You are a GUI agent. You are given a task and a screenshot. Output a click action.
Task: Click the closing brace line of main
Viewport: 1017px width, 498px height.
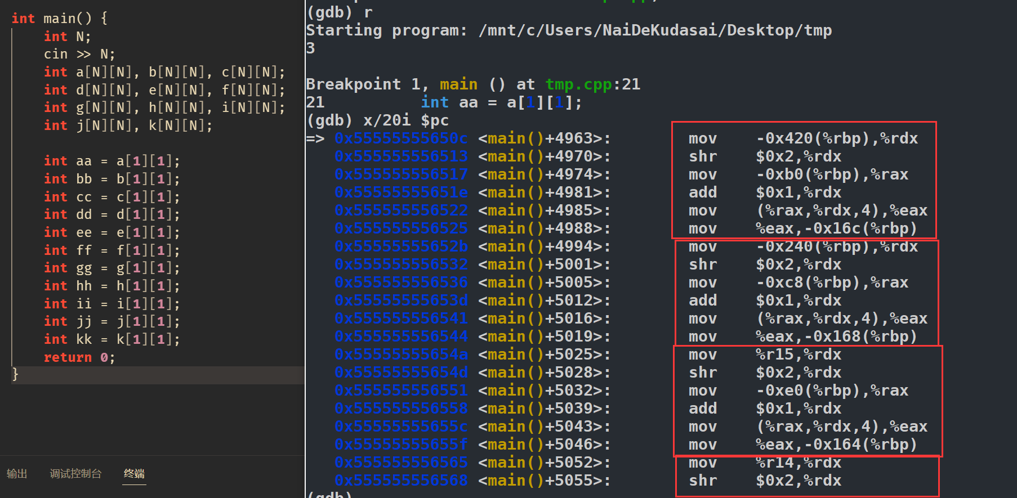[15, 375]
